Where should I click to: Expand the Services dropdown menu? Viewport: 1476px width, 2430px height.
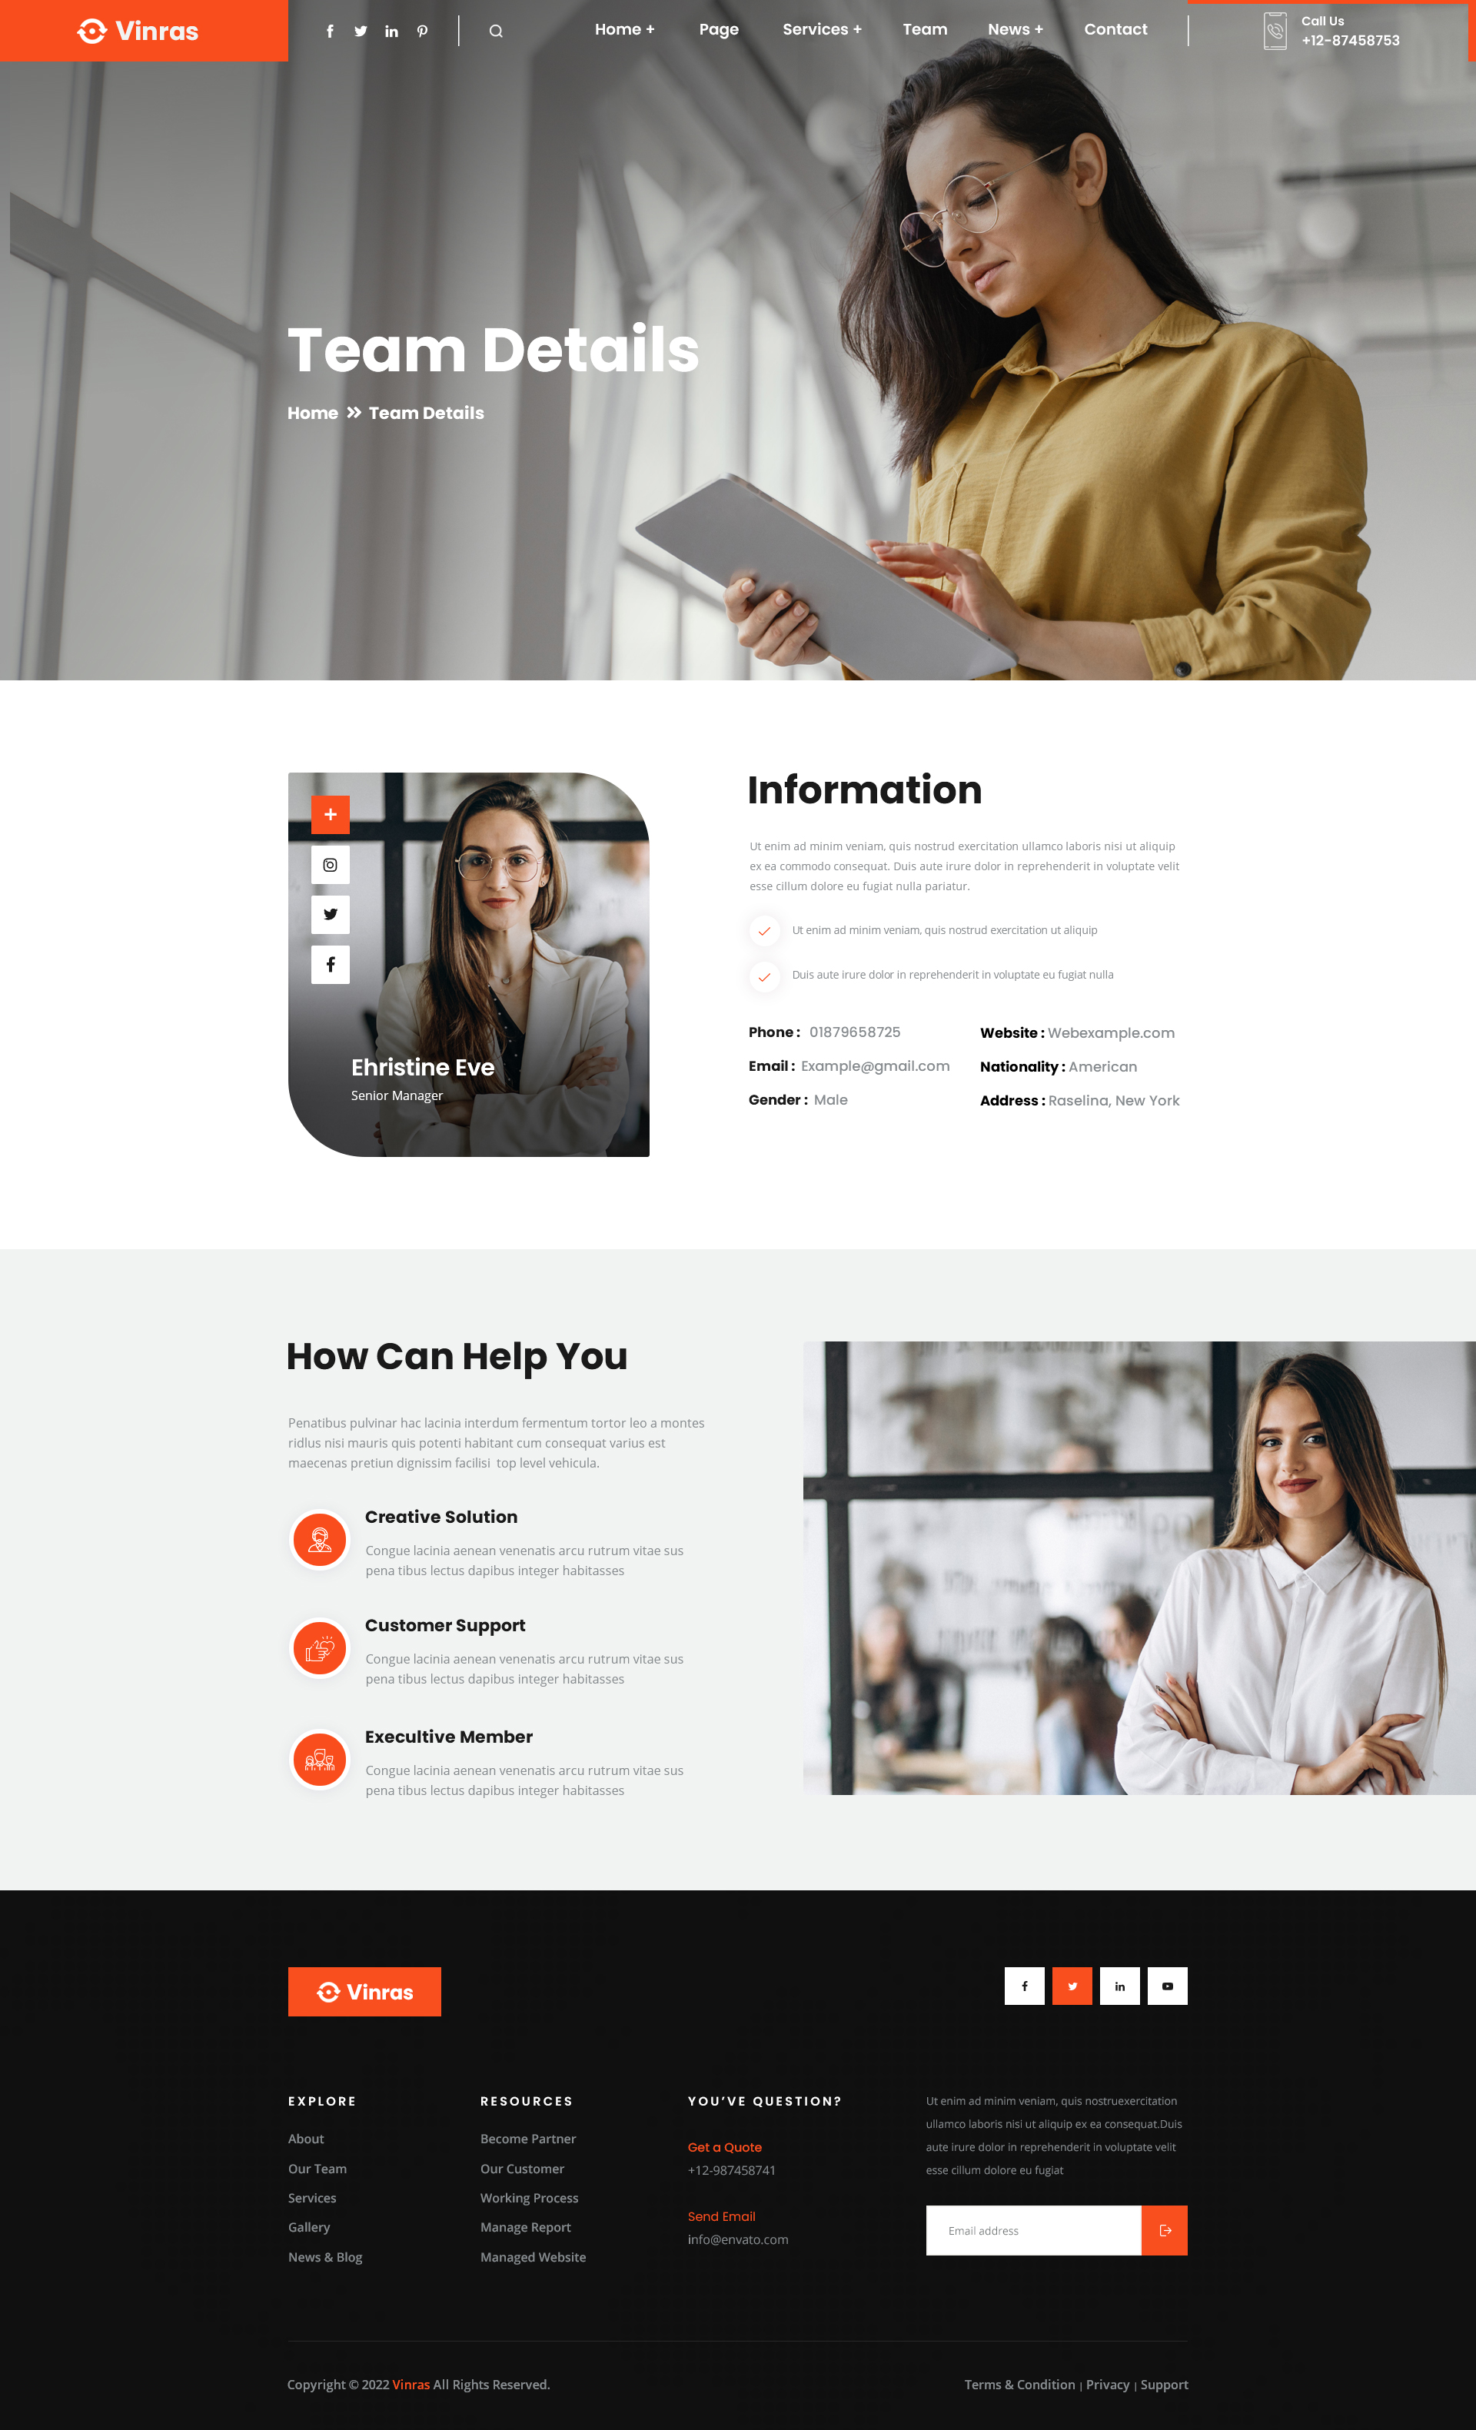(821, 29)
